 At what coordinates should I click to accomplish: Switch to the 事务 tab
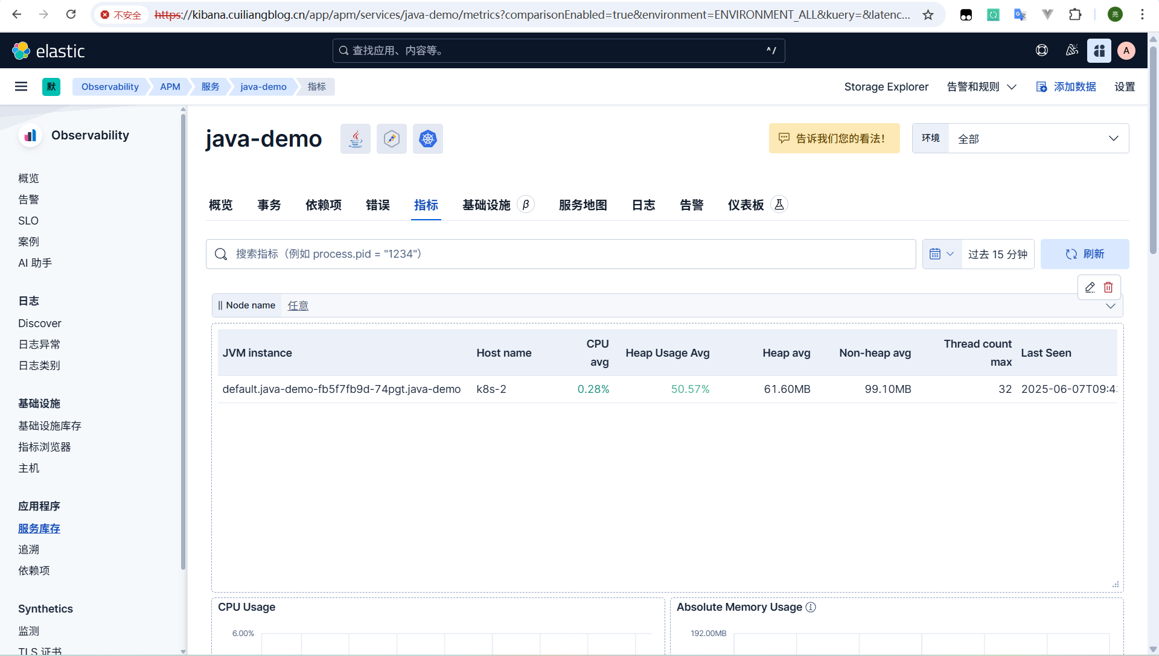pyautogui.click(x=269, y=205)
